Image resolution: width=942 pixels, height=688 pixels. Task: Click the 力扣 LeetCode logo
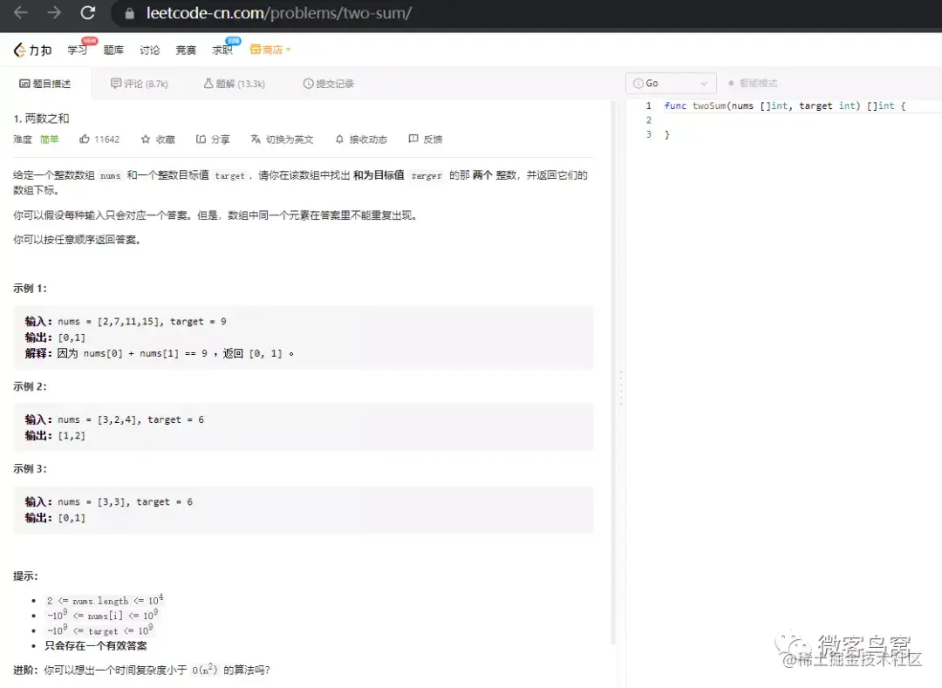pyautogui.click(x=32, y=51)
